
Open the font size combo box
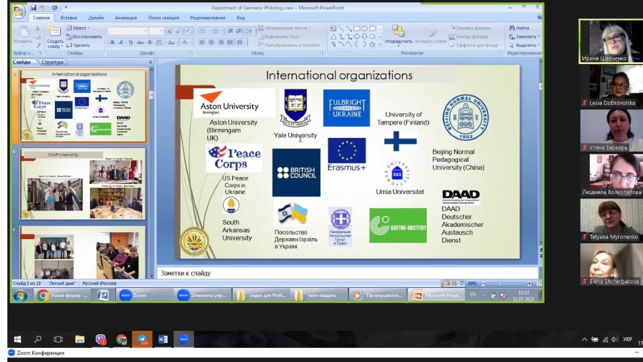156,31
